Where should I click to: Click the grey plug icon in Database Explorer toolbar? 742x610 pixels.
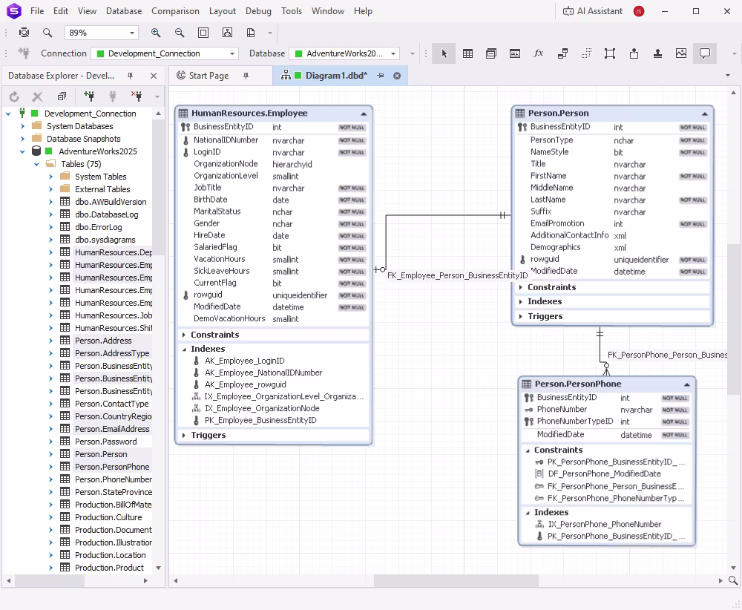tap(113, 96)
